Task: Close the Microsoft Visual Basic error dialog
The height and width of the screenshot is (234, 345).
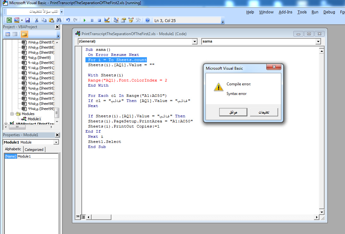Action: 274,67
